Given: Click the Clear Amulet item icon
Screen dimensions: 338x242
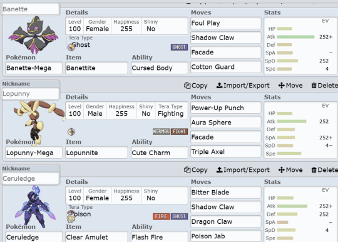Looking at the screenshot, I should click(x=71, y=217).
